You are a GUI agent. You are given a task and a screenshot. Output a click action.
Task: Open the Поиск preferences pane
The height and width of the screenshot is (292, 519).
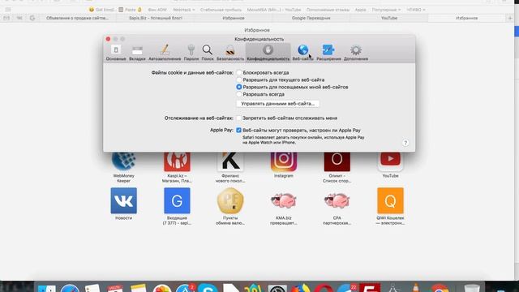[x=208, y=53]
